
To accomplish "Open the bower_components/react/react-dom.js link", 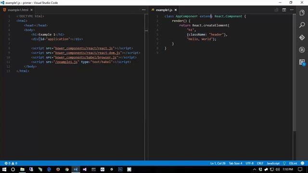I will [88, 53].
